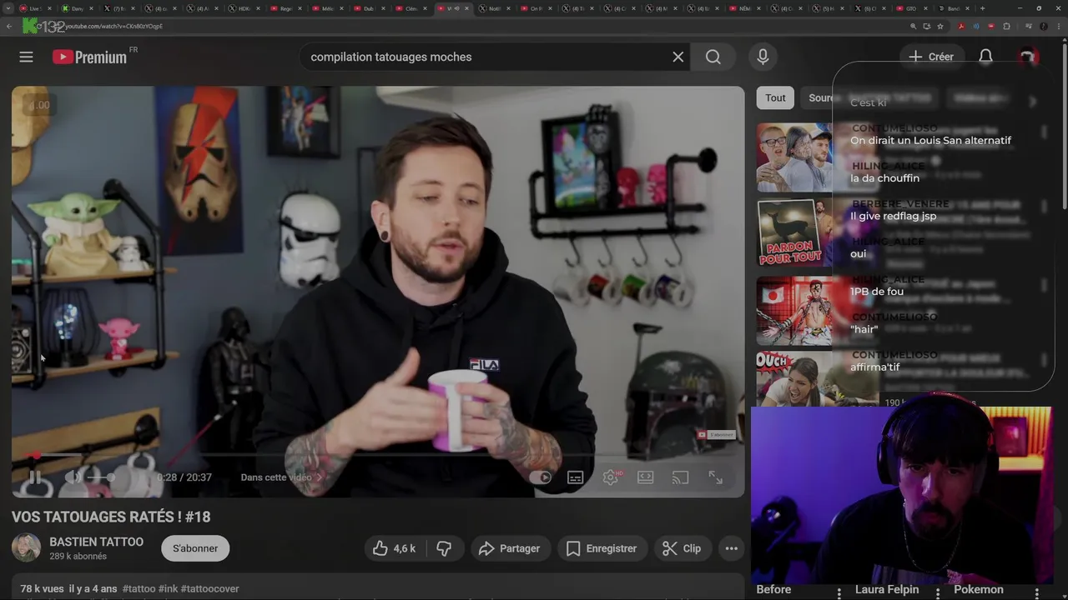This screenshot has height=600, width=1068.
Task: Toggle subtitles in the player
Action: pyautogui.click(x=575, y=477)
